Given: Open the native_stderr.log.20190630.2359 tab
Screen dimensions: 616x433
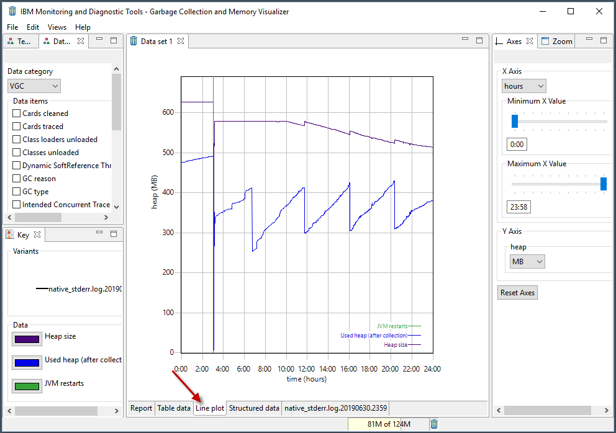Looking at the screenshot, I should click(335, 408).
